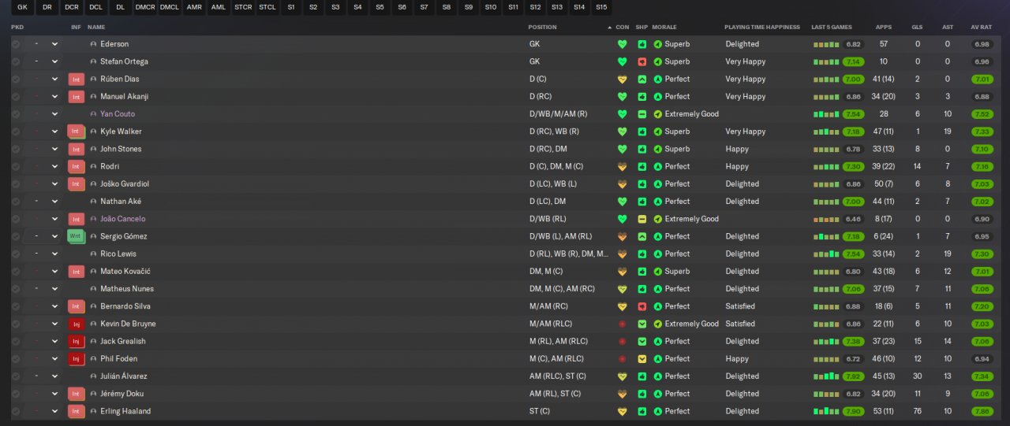Toggle the picked circle for Ederson
This screenshot has height=426, width=1010.
click(15, 44)
